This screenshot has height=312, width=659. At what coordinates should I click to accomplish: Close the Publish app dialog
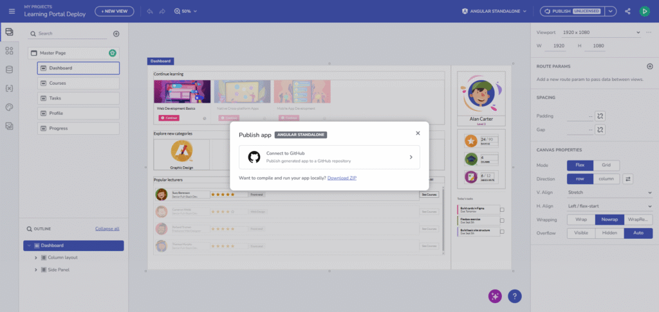tap(418, 133)
